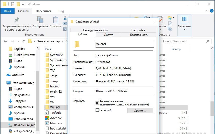Go up one folder with the up arrow
The width and height of the screenshot is (215, 134).
(24, 41)
